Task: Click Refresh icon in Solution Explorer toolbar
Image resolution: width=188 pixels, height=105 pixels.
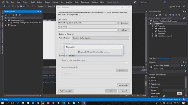Action: click(173, 15)
